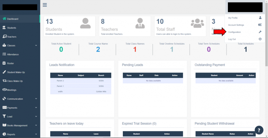Toggle the hamburger sidebar menu icon
The width and height of the screenshot is (268, 138).
point(45,5)
